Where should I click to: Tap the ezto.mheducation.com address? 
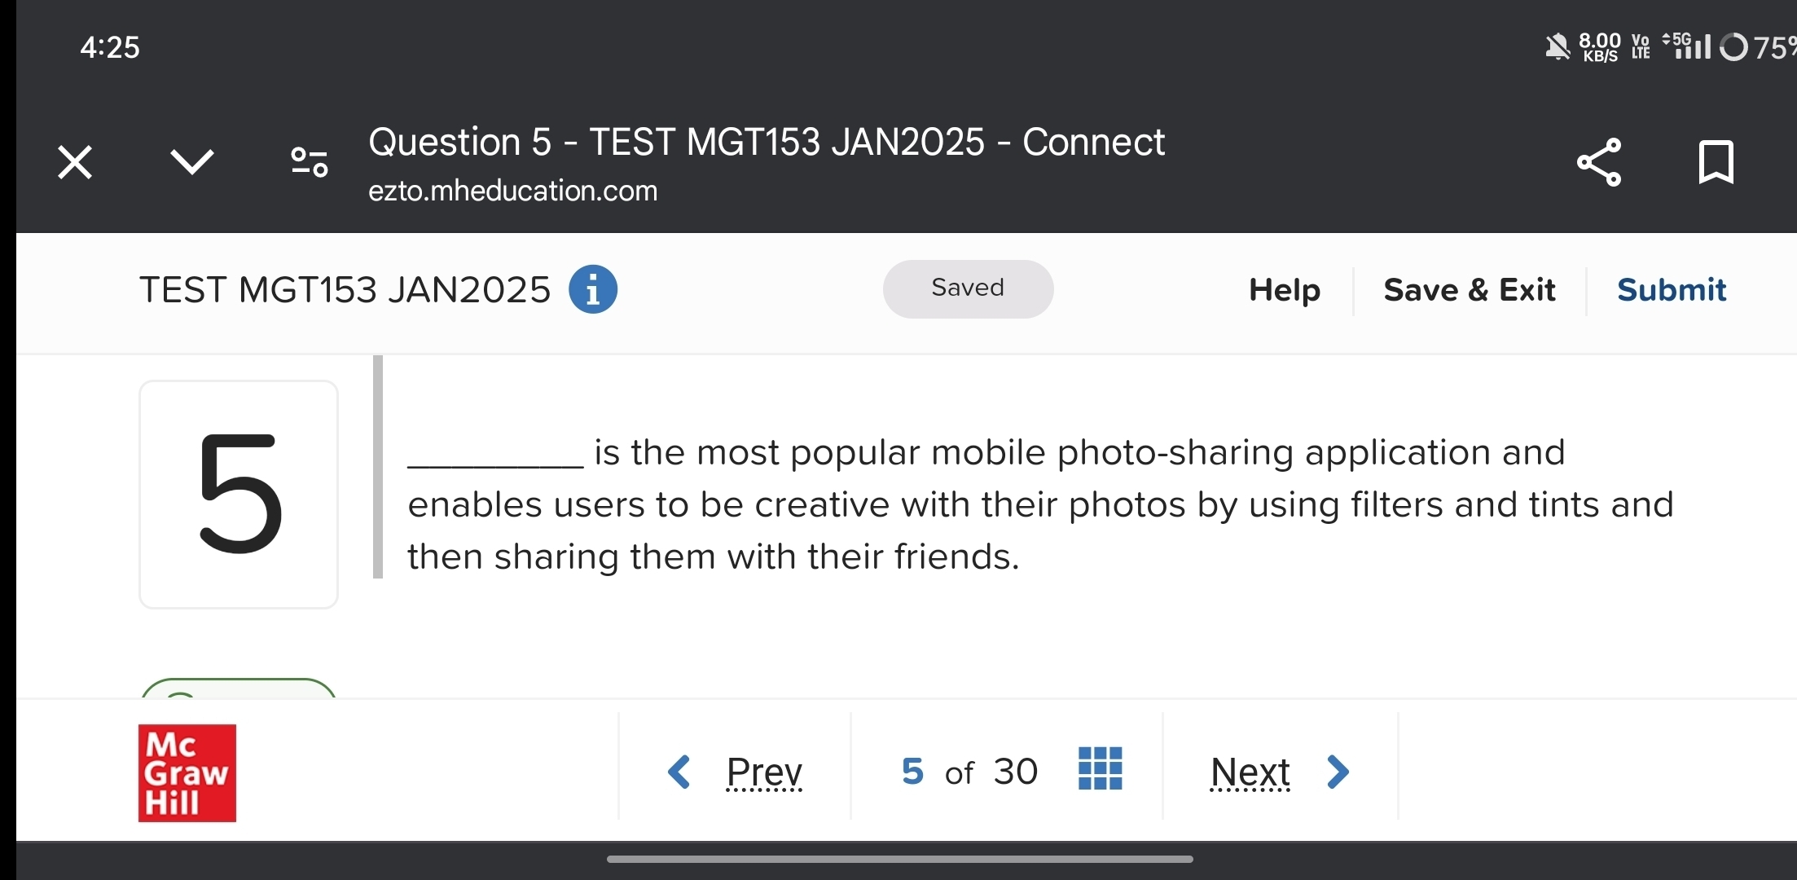[x=512, y=191]
